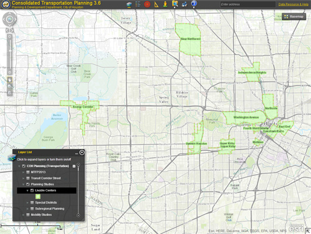
Task: Click the Enter address search field
Action: 248,4
